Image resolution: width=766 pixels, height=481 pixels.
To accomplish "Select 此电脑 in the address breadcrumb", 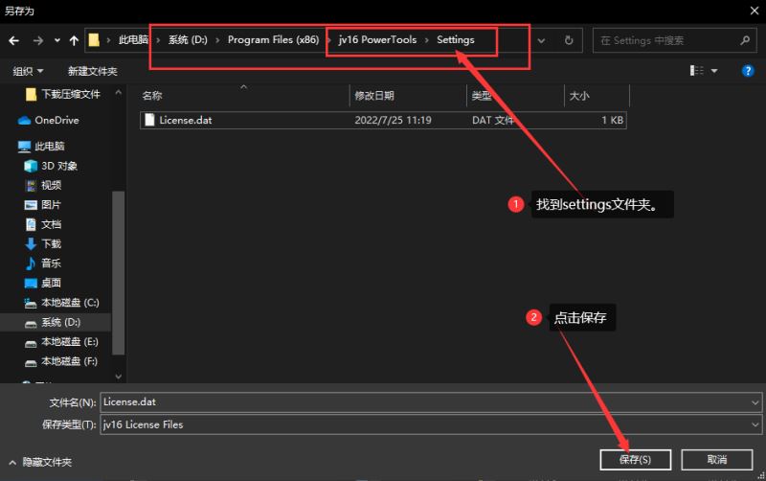I will [133, 40].
